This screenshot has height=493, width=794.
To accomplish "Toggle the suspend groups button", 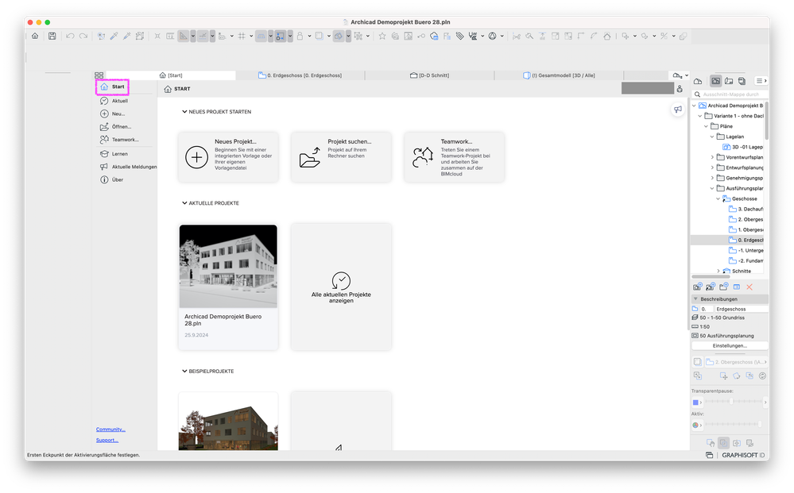I will (x=280, y=36).
